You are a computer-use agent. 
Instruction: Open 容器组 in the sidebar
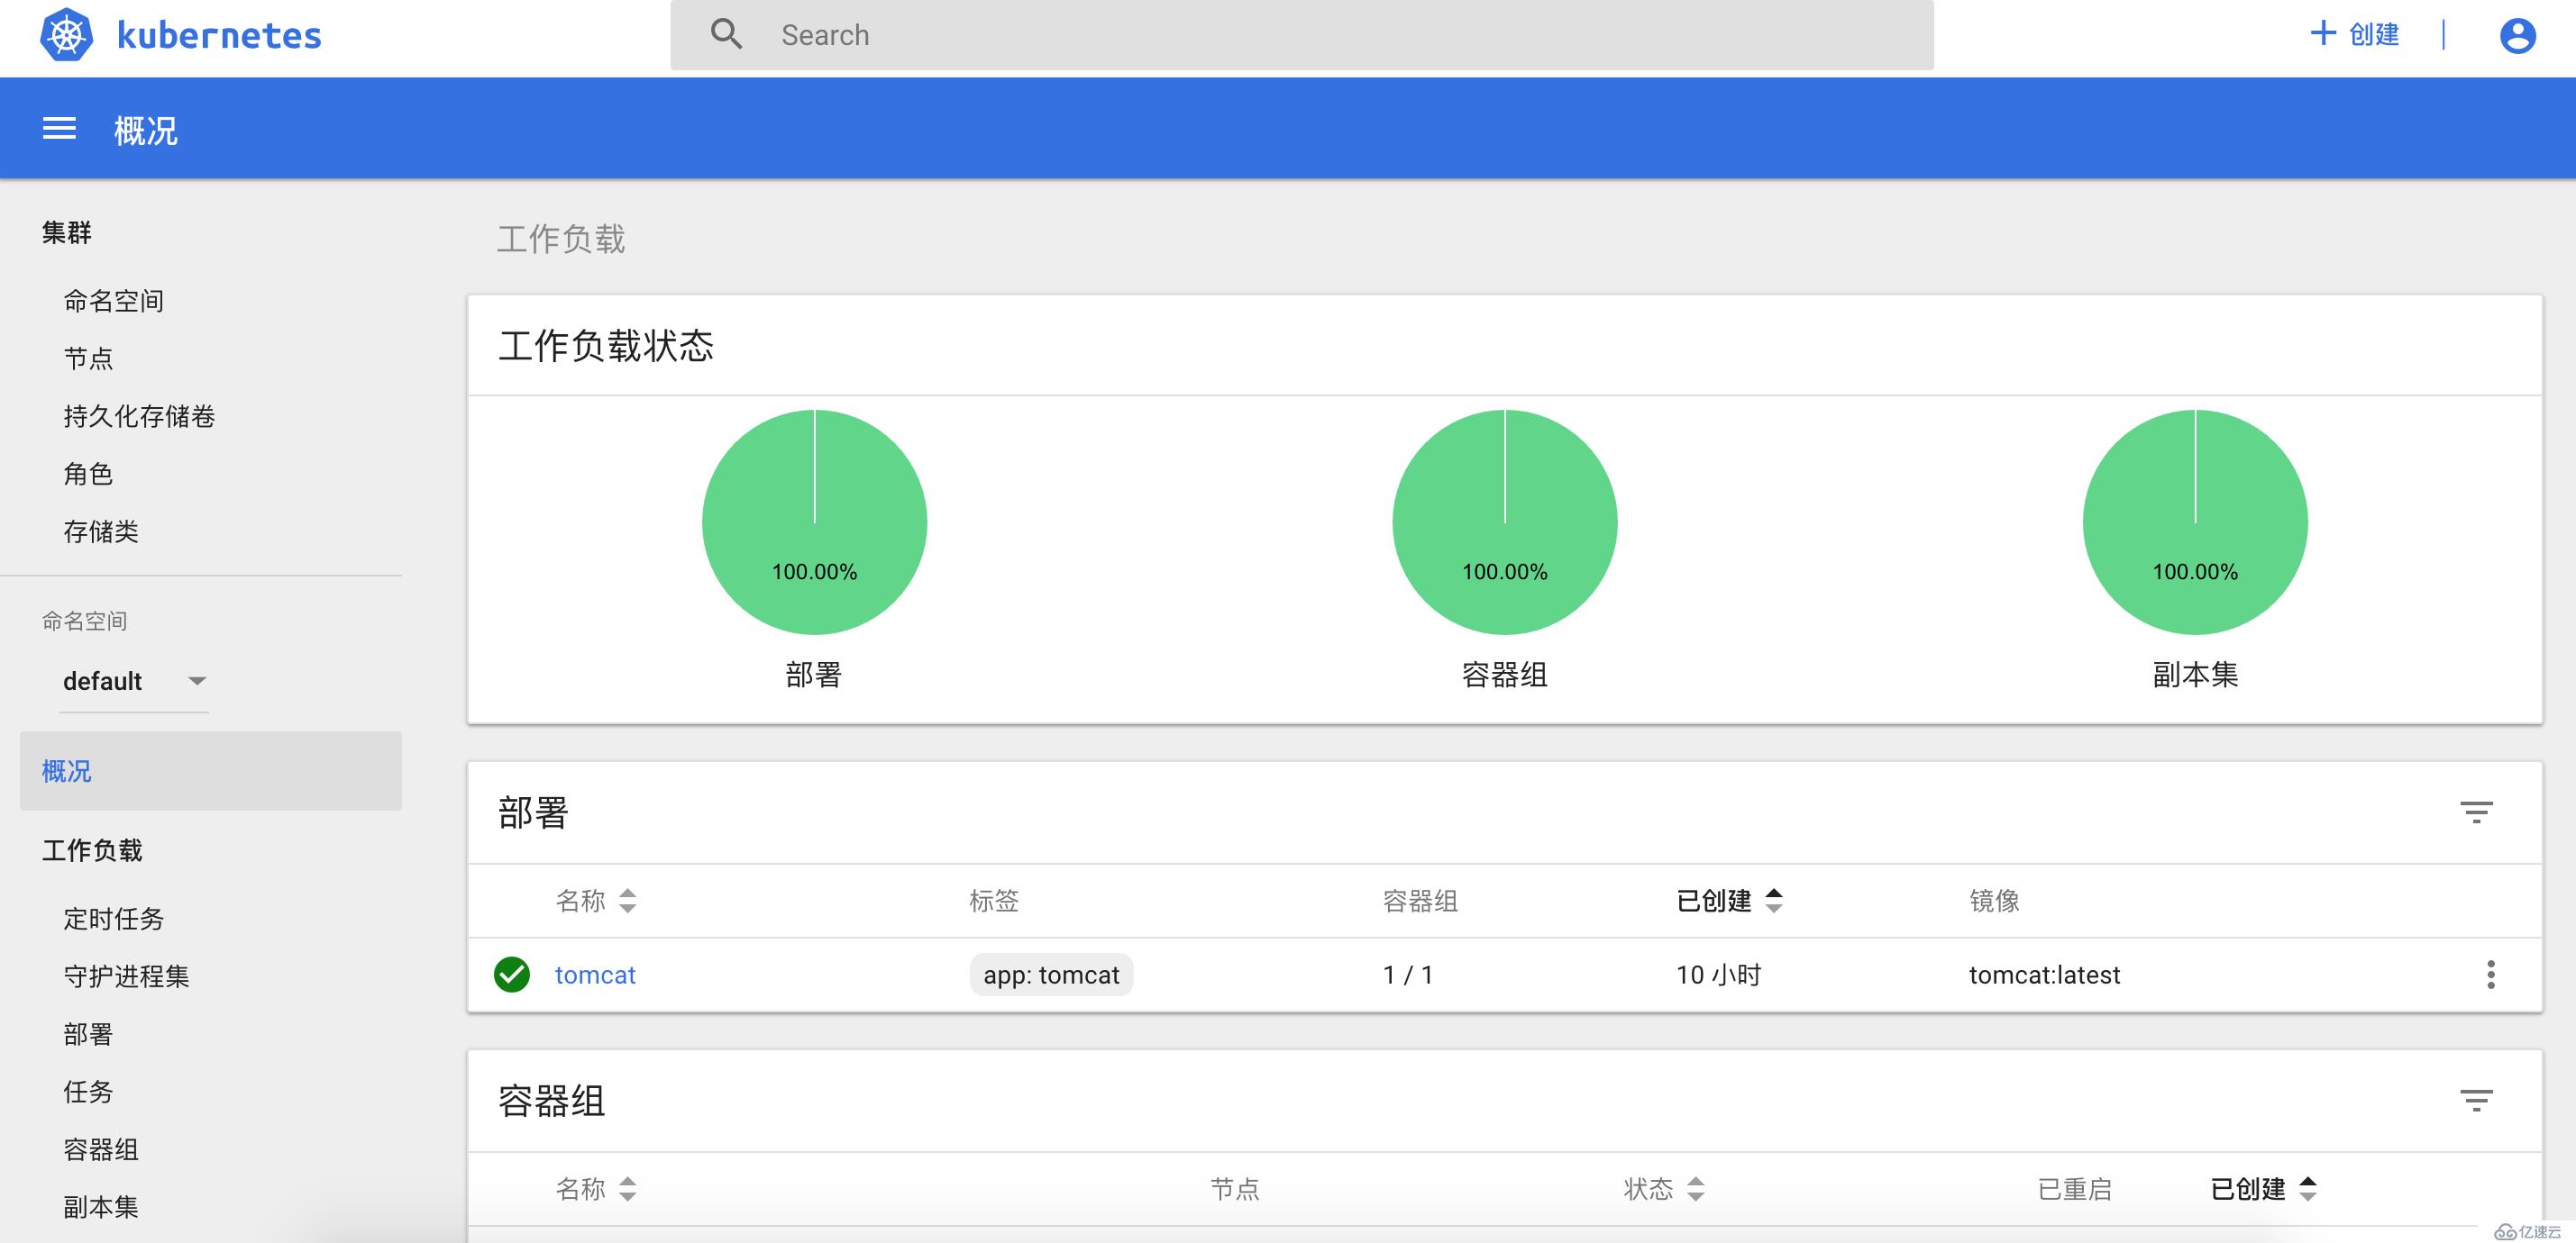(101, 1149)
